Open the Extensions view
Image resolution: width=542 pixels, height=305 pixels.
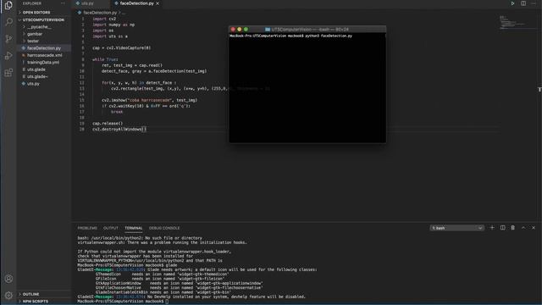[8, 72]
